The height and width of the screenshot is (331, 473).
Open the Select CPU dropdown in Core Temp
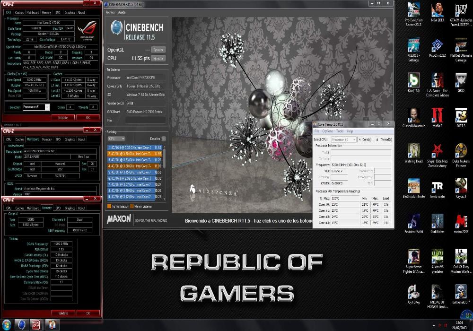[x=343, y=139]
